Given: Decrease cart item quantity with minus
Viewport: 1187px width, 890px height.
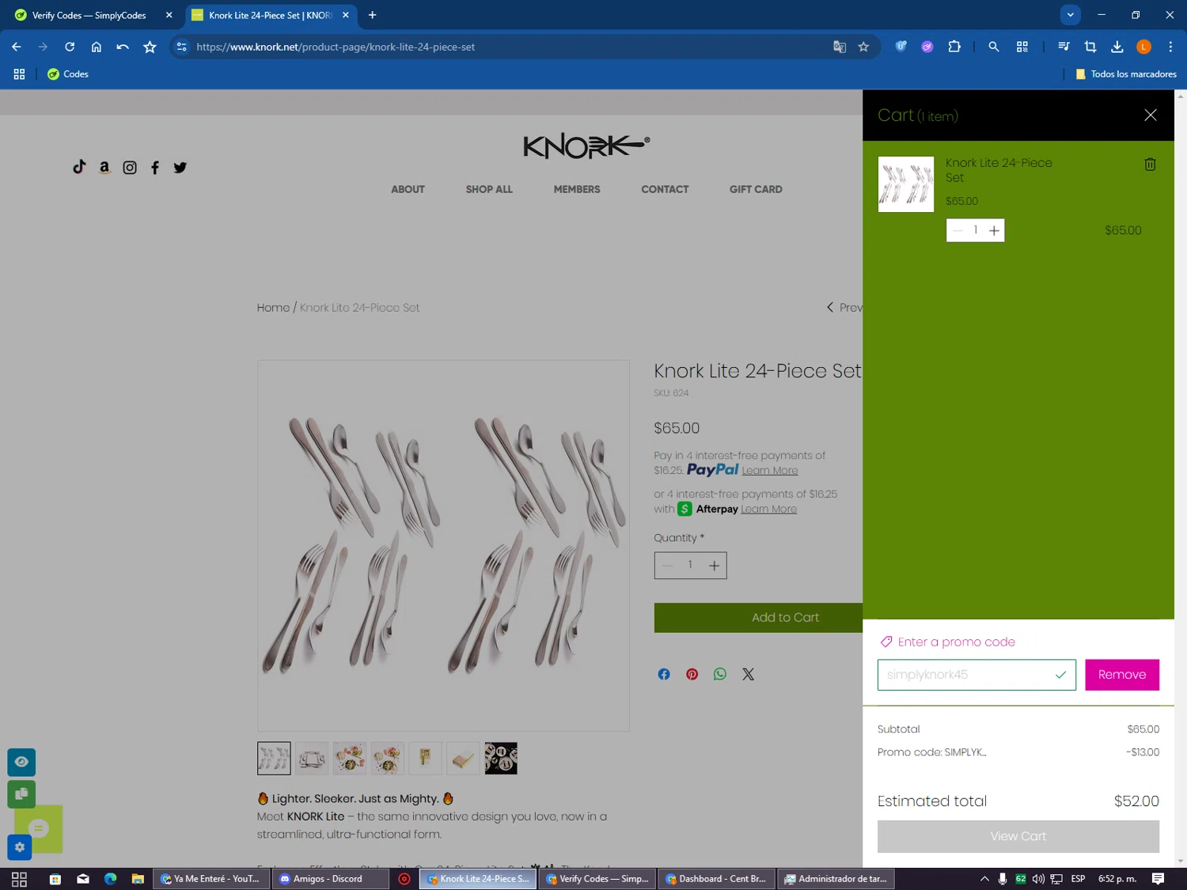Looking at the screenshot, I should [x=958, y=230].
